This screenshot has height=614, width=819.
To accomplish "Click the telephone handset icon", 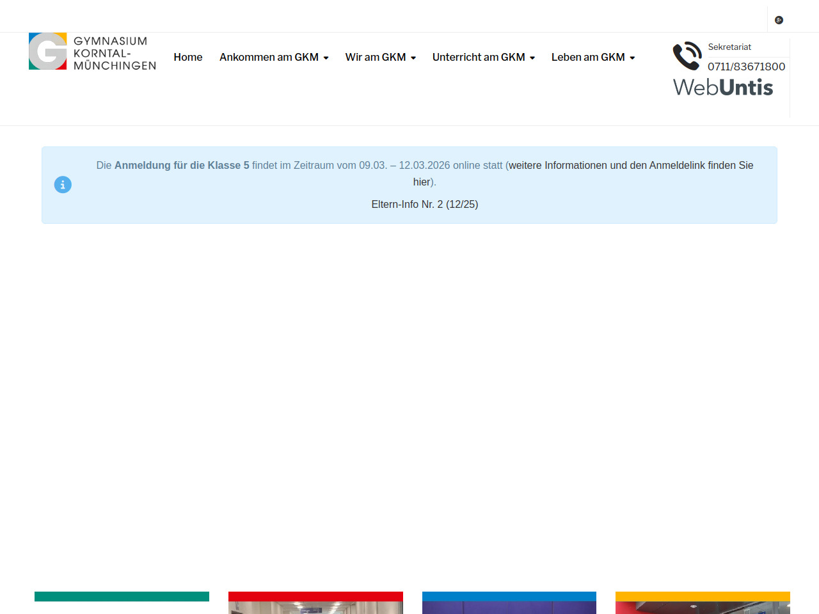I will 687,56.
